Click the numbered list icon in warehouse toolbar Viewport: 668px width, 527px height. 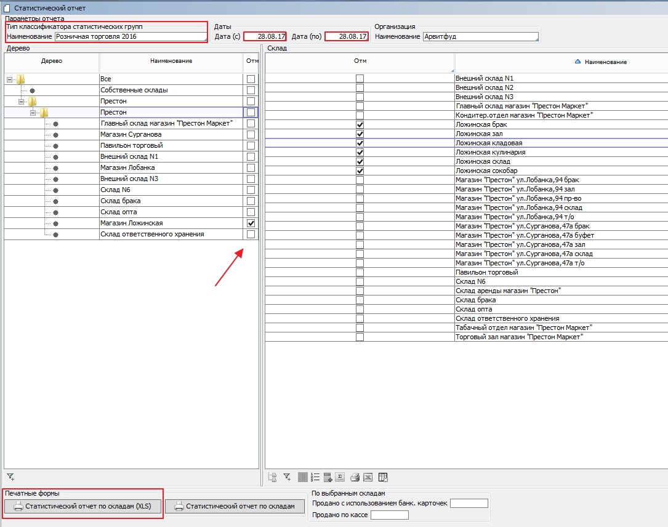coord(315,477)
